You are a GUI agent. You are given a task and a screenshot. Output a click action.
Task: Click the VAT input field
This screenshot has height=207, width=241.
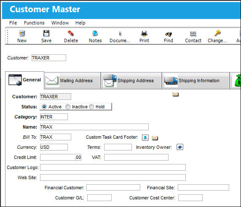click(136, 157)
